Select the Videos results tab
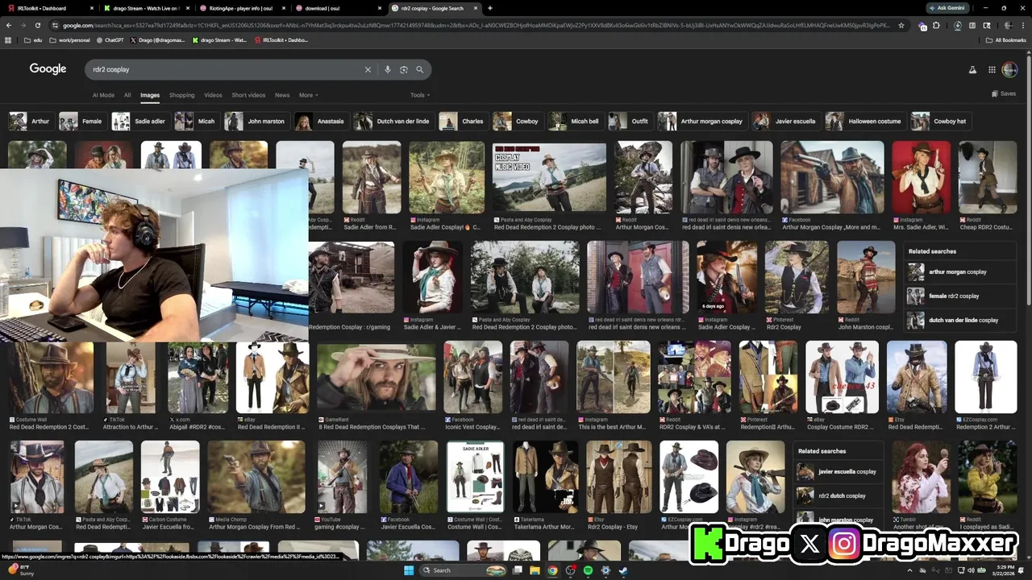 [213, 95]
